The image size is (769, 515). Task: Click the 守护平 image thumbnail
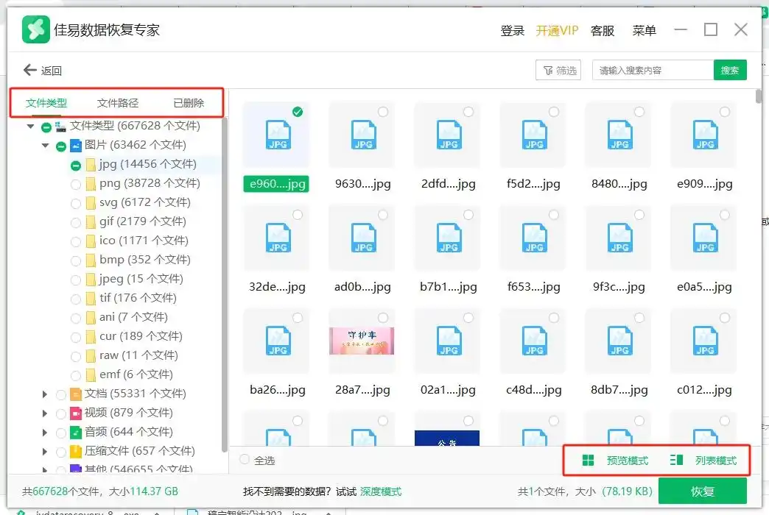click(x=362, y=341)
